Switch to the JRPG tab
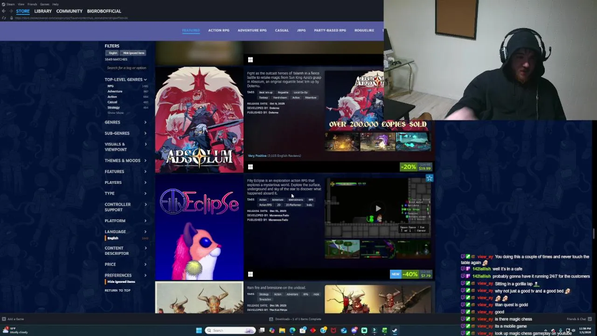 (x=301, y=30)
